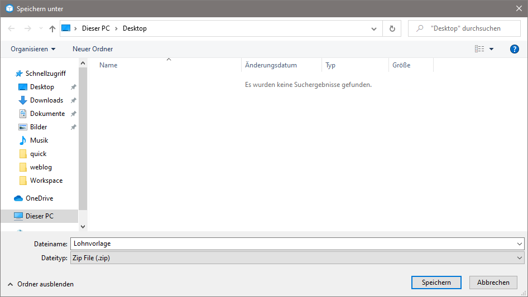This screenshot has width=528, height=297.
Task: Open the view options dropdown arrow
Action: [x=492, y=49]
